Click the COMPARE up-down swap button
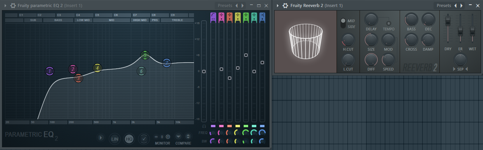 tap(188, 137)
